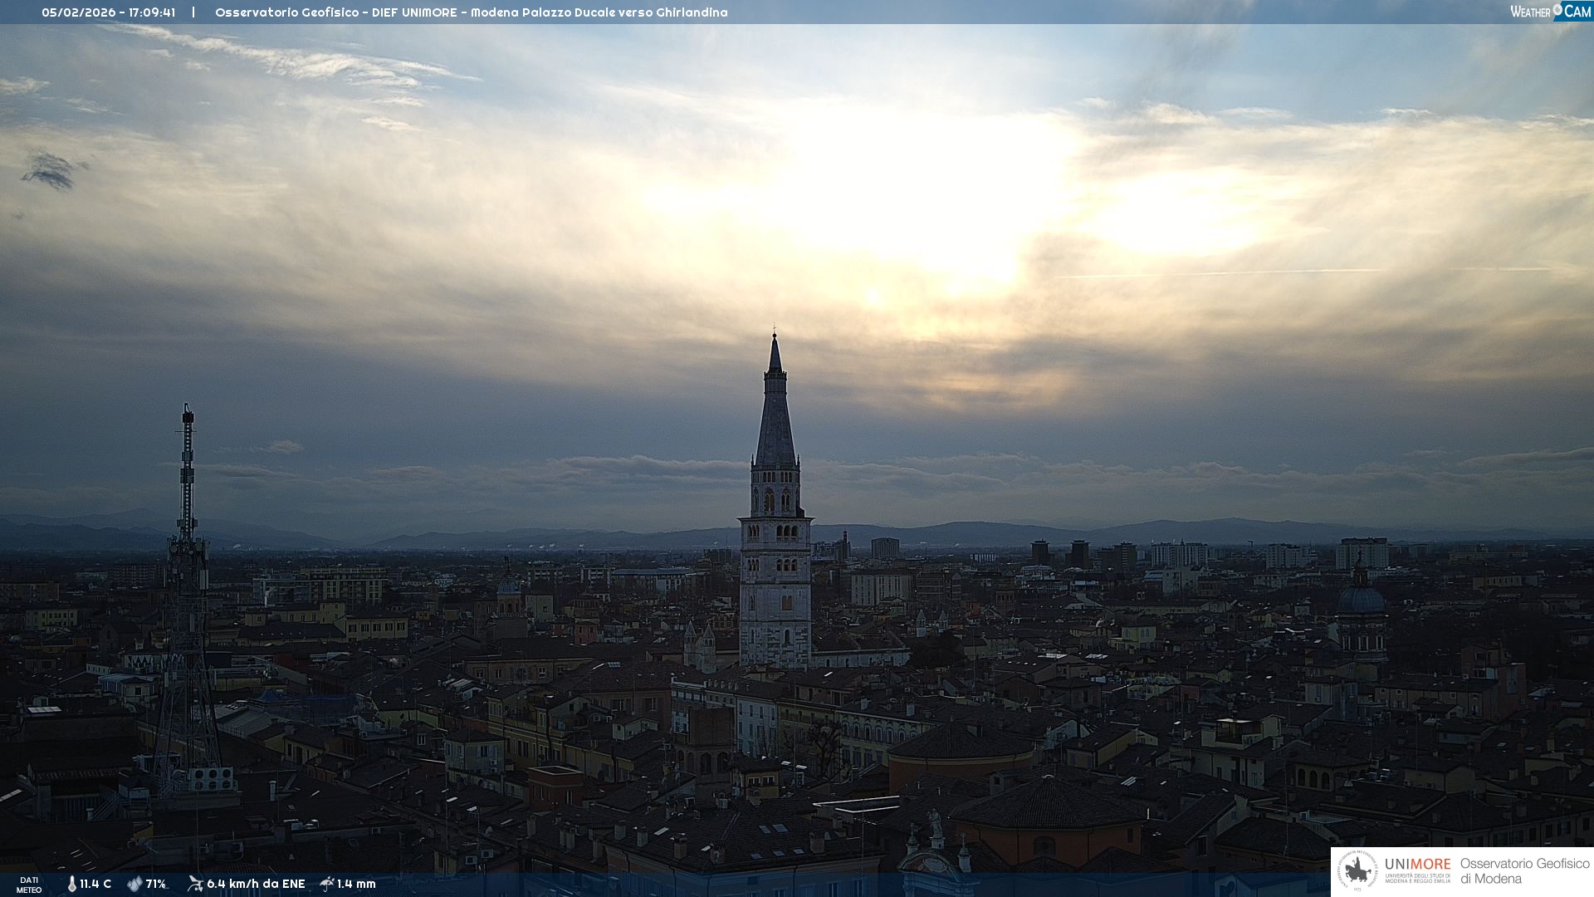This screenshot has width=1594, height=897.
Task: Click the thermometer temperature icon
Action: coord(71,884)
